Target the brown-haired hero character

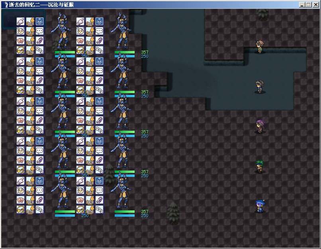click(x=260, y=47)
